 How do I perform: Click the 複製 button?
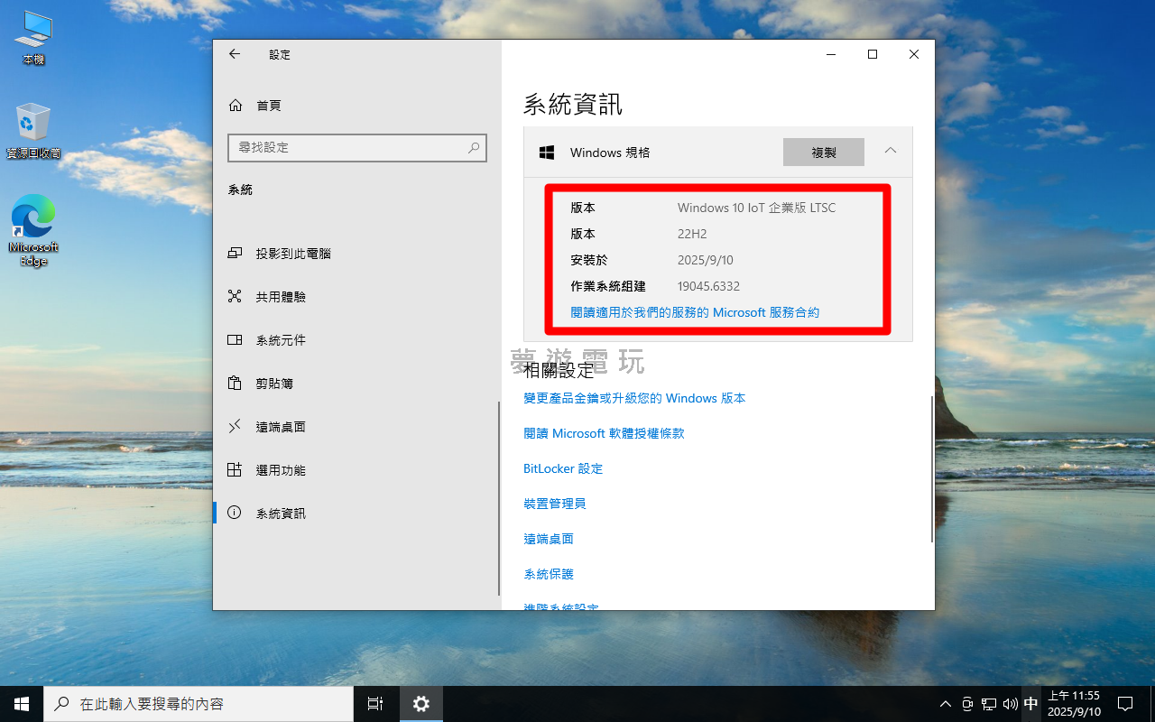[x=823, y=153]
